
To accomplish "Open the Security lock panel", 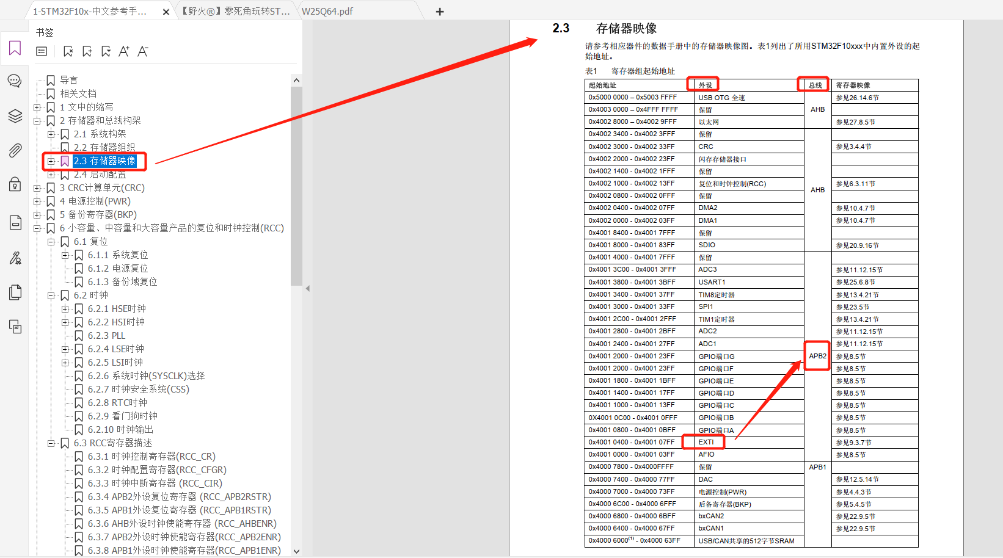I will 15,184.
